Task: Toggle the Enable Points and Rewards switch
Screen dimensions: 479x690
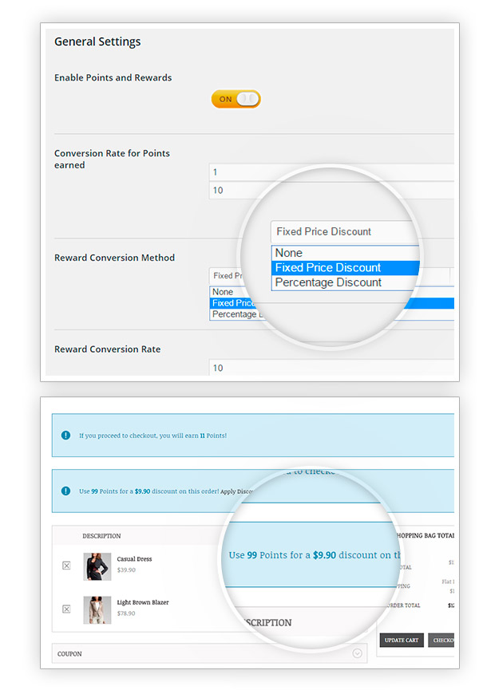Action: 236,99
